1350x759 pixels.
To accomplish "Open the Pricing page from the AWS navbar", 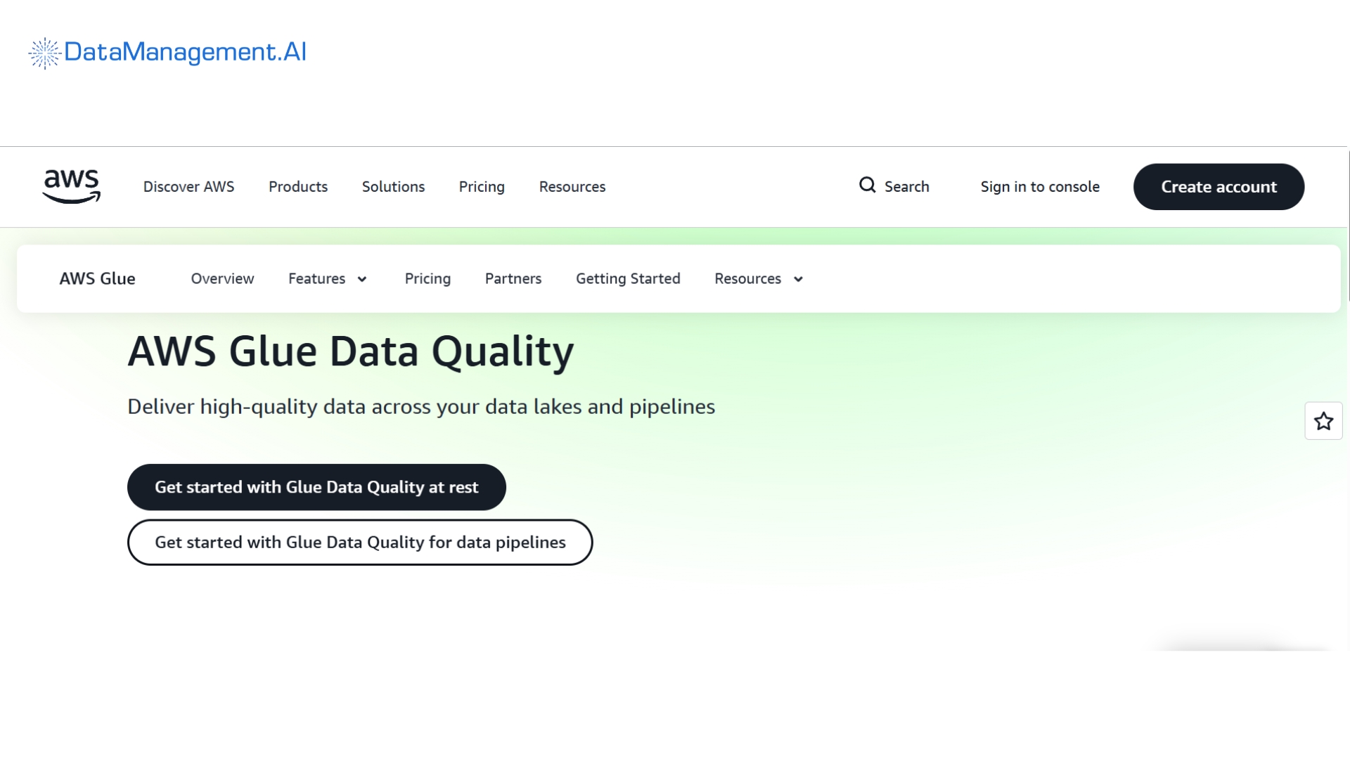I will point(481,186).
